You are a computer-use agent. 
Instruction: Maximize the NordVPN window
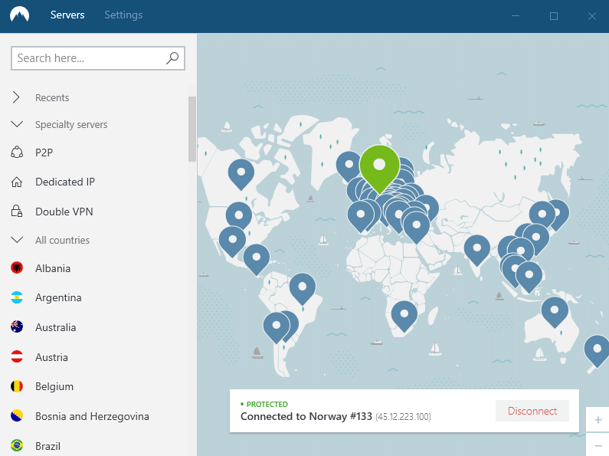click(554, 16)
